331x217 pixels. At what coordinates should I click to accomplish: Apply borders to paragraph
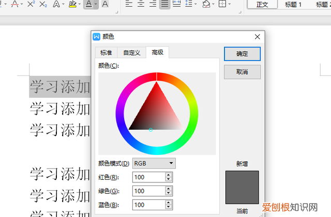pyautogui.click(x=222, y=4)
